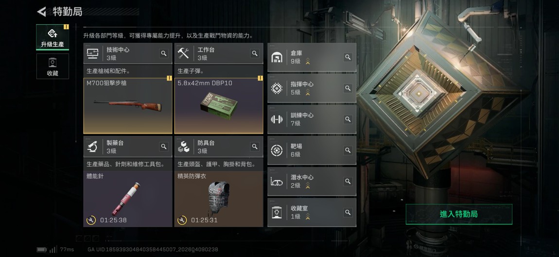Screen dimensions: 559x257
Task: Inspect 靶場 with its magnifier icon
Action: (348, 150)
